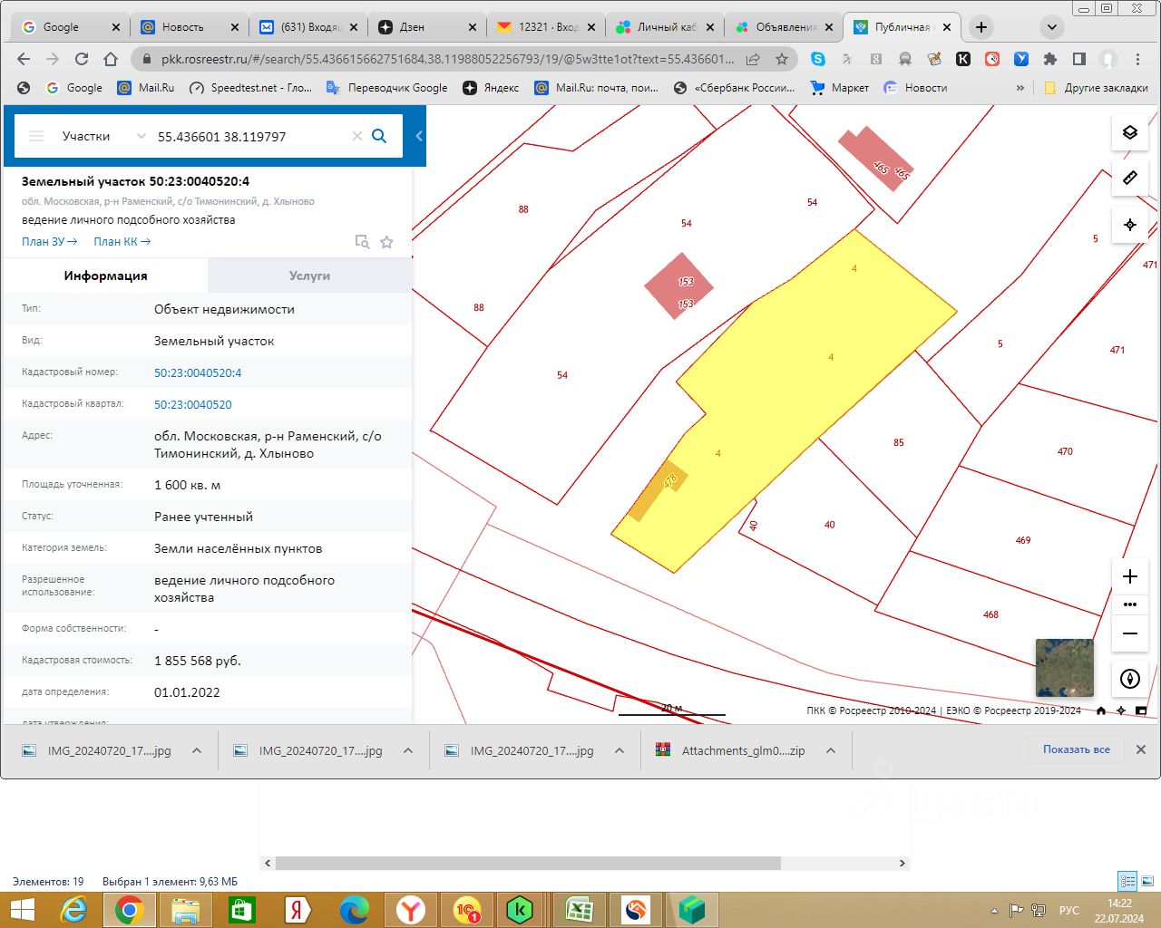Open cadastral quarter 50:23:0040520 link
The height and width of the screenshot is (928, 1161).
tap(193, 404)
